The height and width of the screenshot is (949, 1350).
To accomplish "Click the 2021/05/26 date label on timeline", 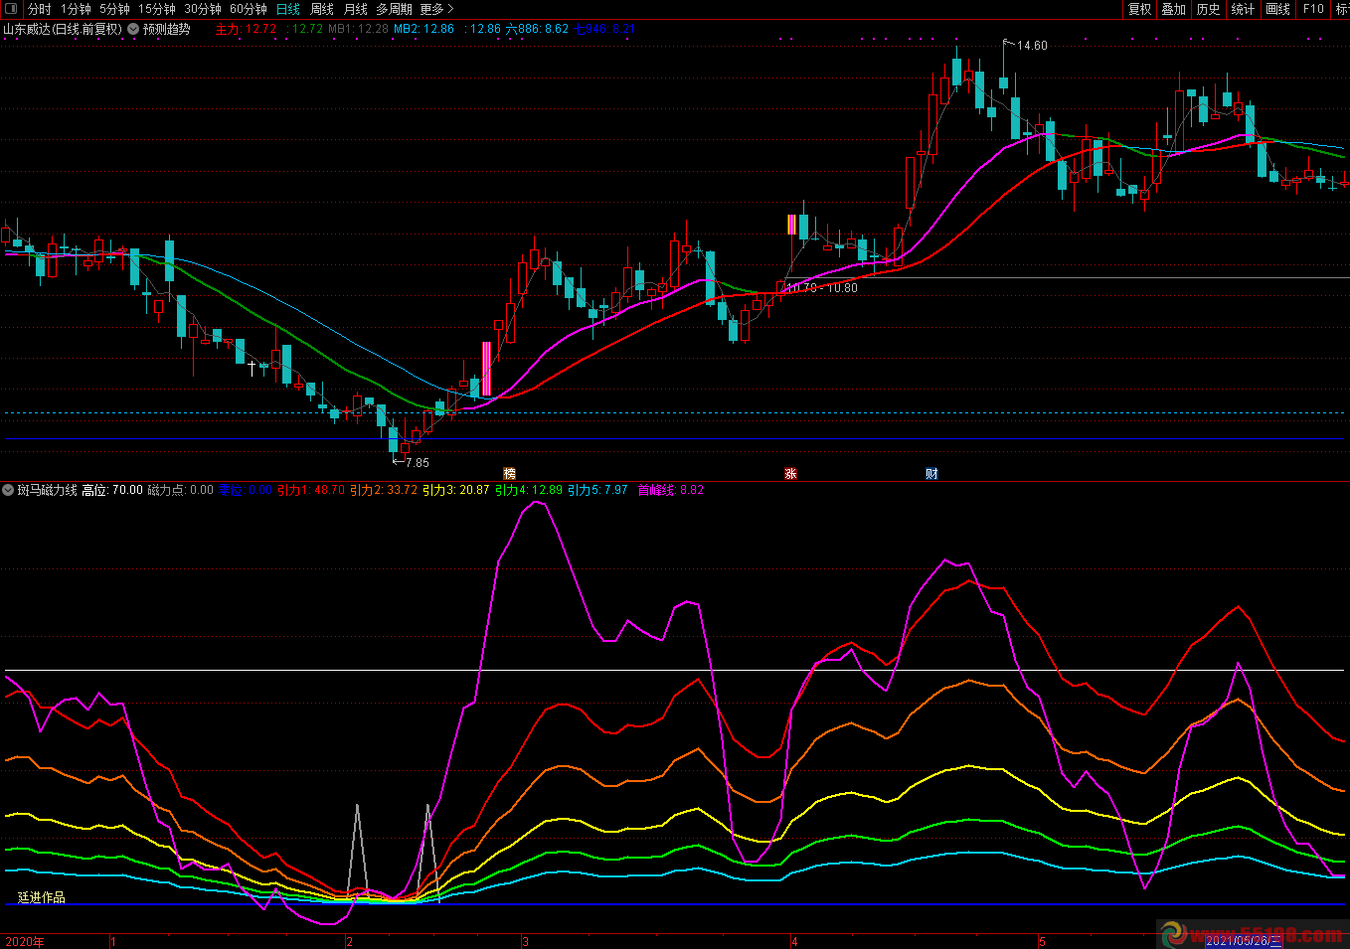I will (x=1243, y=941).
